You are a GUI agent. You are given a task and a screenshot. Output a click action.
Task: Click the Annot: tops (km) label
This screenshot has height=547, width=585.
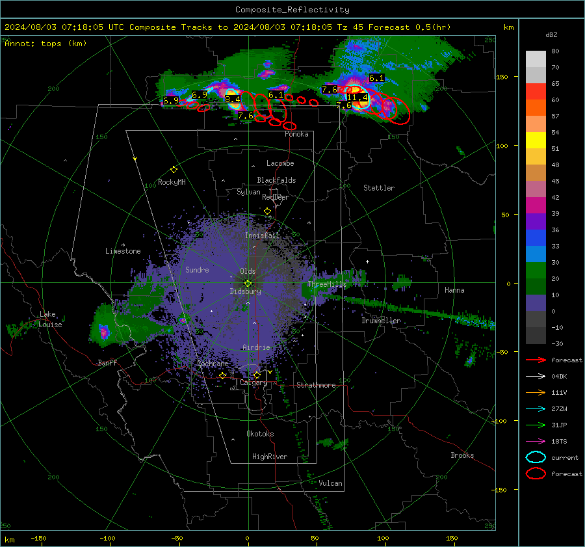(45, 44)
